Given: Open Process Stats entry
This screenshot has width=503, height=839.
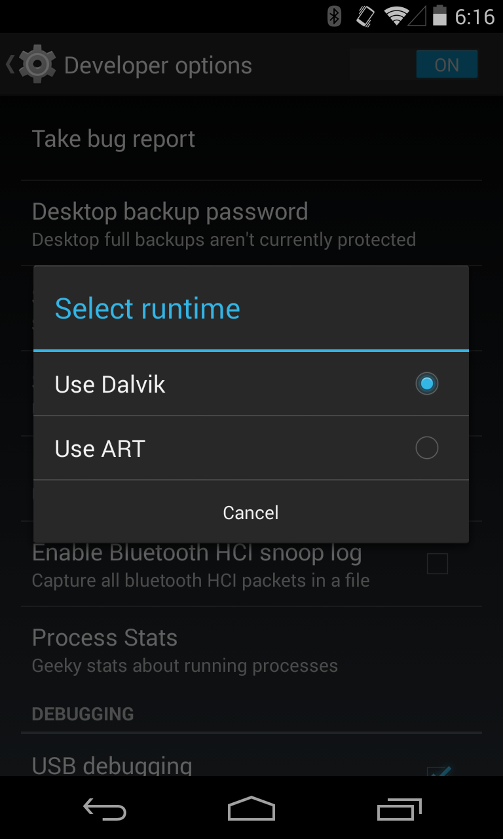Looking at the screenshot, I should [x=251, y=650].
